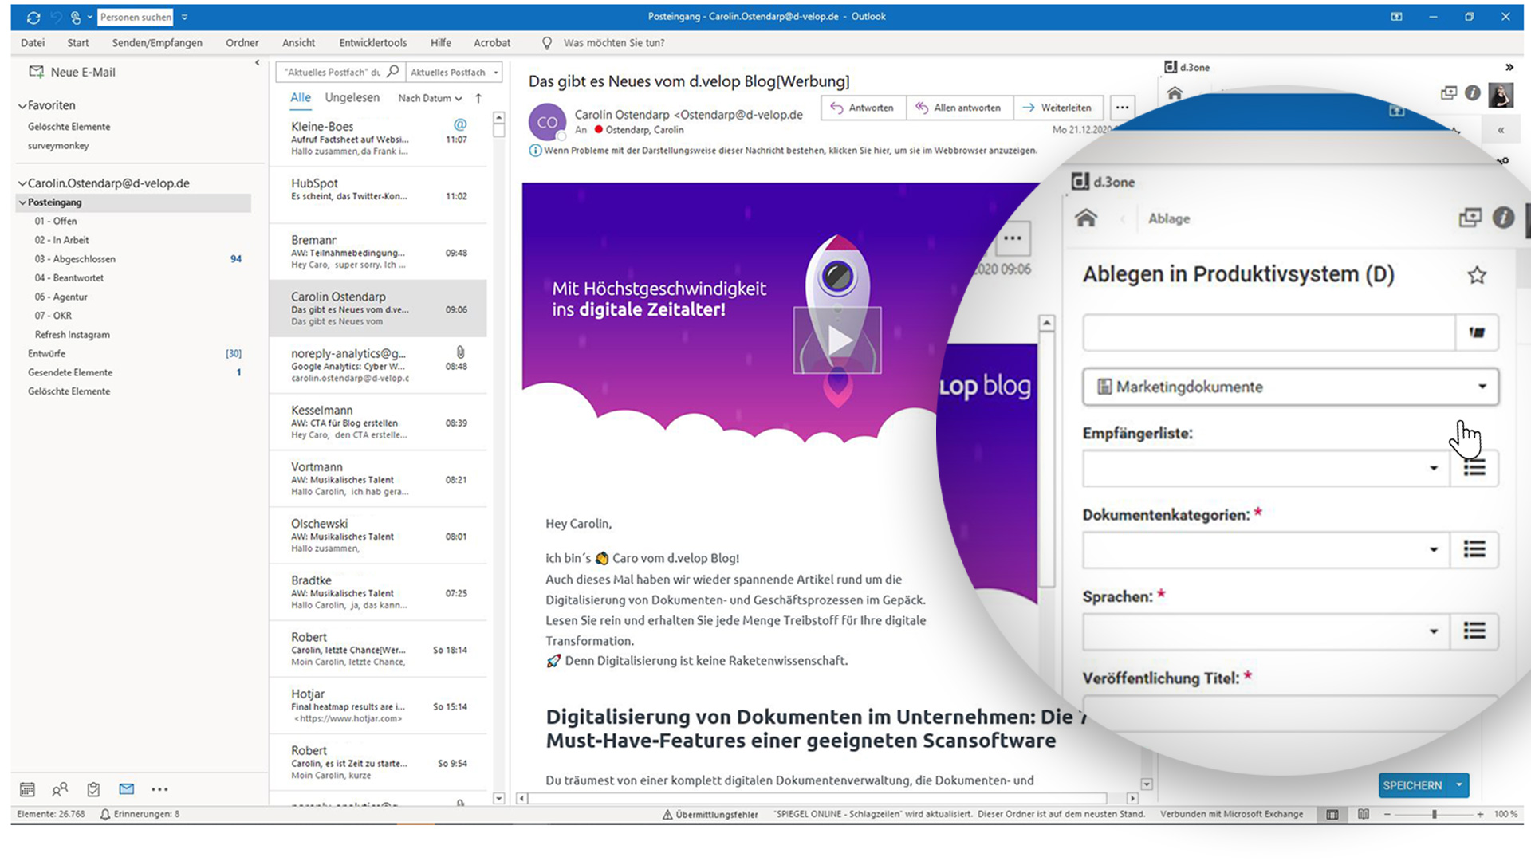Create a Neue E-Mail

[x=73, y=72]
